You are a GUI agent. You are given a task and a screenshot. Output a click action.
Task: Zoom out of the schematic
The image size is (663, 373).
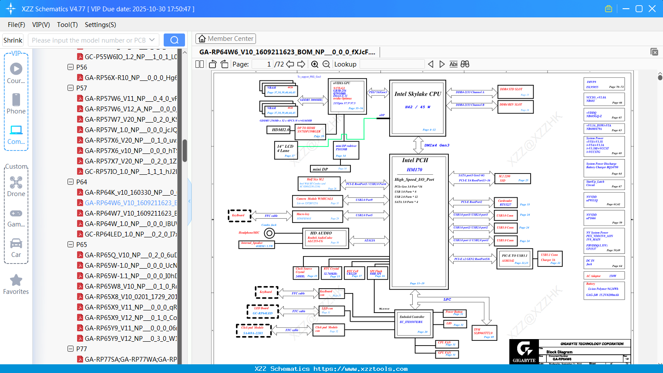tap(326, 64)
